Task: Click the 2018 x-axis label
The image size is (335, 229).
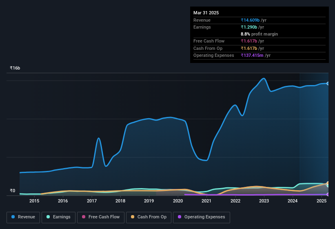Action: [120, 201]
